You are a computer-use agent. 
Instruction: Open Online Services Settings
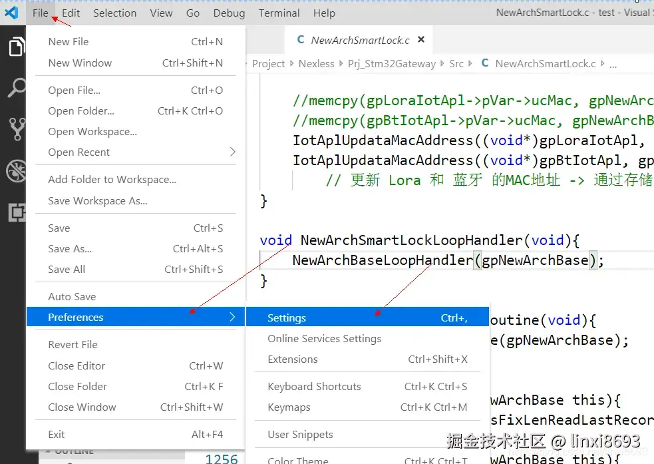coord(367,338)
